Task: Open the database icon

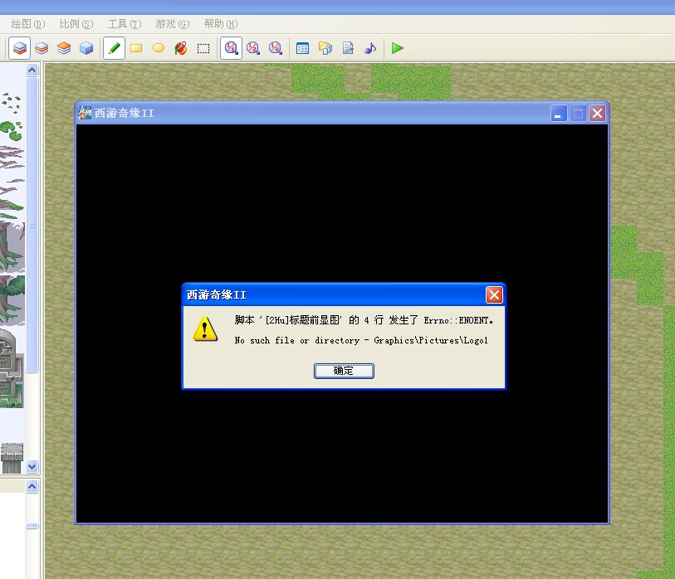Action: 303,48
